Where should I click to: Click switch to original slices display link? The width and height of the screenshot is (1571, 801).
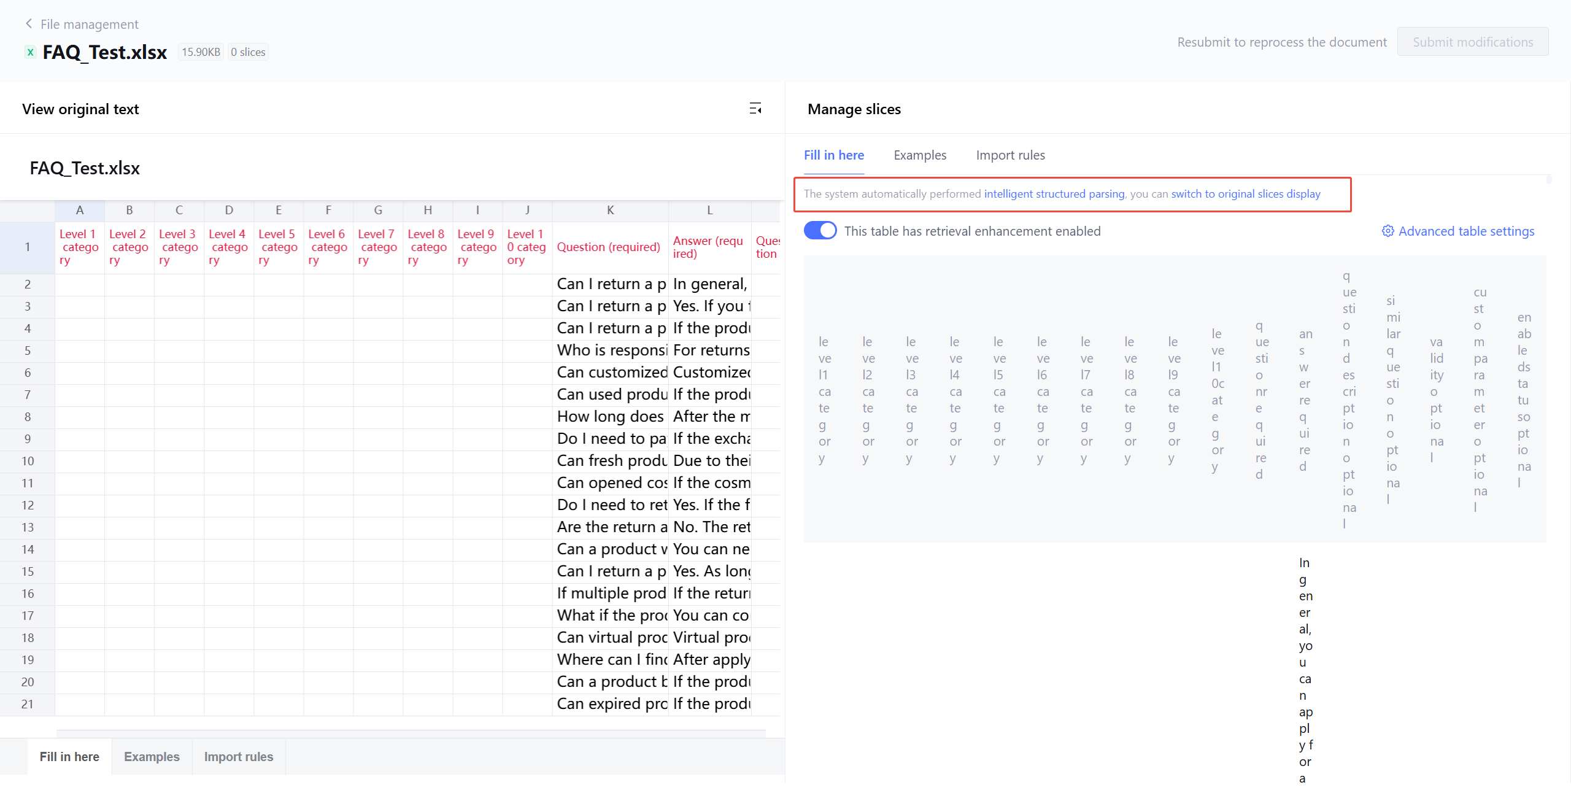click(1245, 194)
